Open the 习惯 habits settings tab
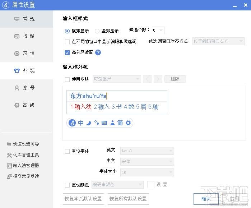The height and width of the screenshot is (208, 251). (27, 53)
